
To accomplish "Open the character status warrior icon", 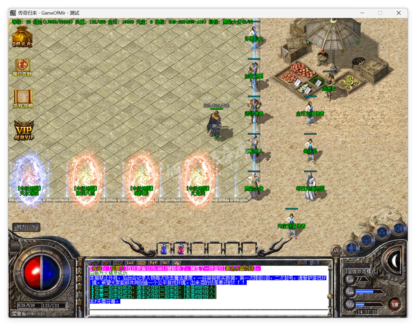I will (x=351, y=248).
